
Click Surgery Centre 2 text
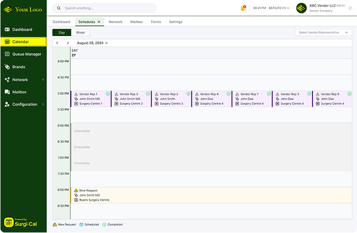click(x=131, y=104)
